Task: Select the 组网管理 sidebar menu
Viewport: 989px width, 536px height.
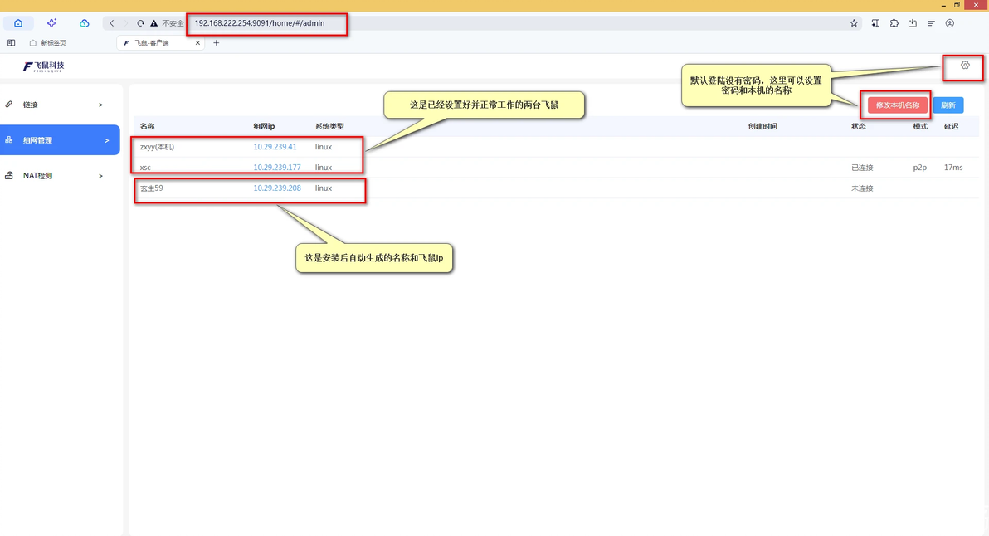Action: point(60,140)
